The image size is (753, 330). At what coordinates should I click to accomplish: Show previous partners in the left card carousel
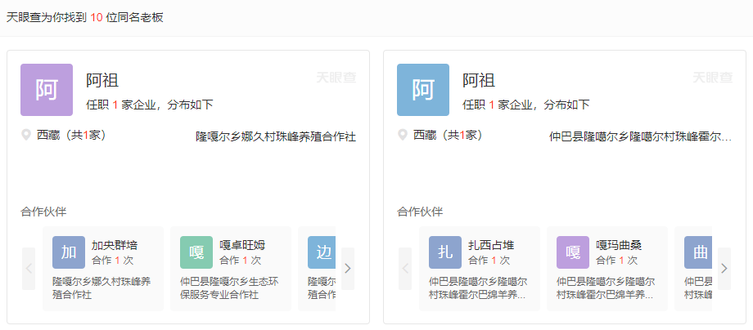[29, 269]
